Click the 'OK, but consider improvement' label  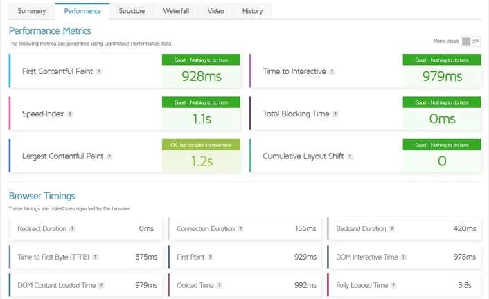(x=201, y=145)
